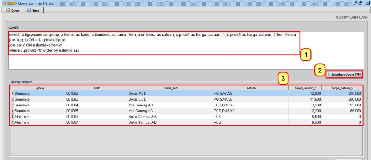This screenshot has width=371, height=160.
Task: Select cell Buku Gambar AB
Action: pyautogui.click(x=170, y=122)
